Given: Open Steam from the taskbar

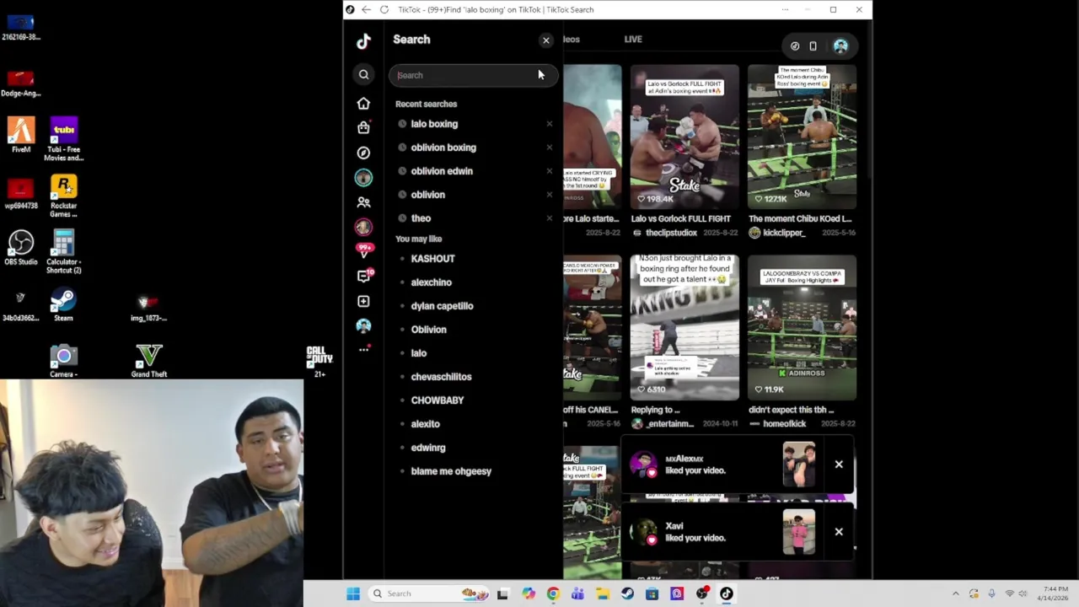Looking at the screenshot, I should [x=627, y=594].
